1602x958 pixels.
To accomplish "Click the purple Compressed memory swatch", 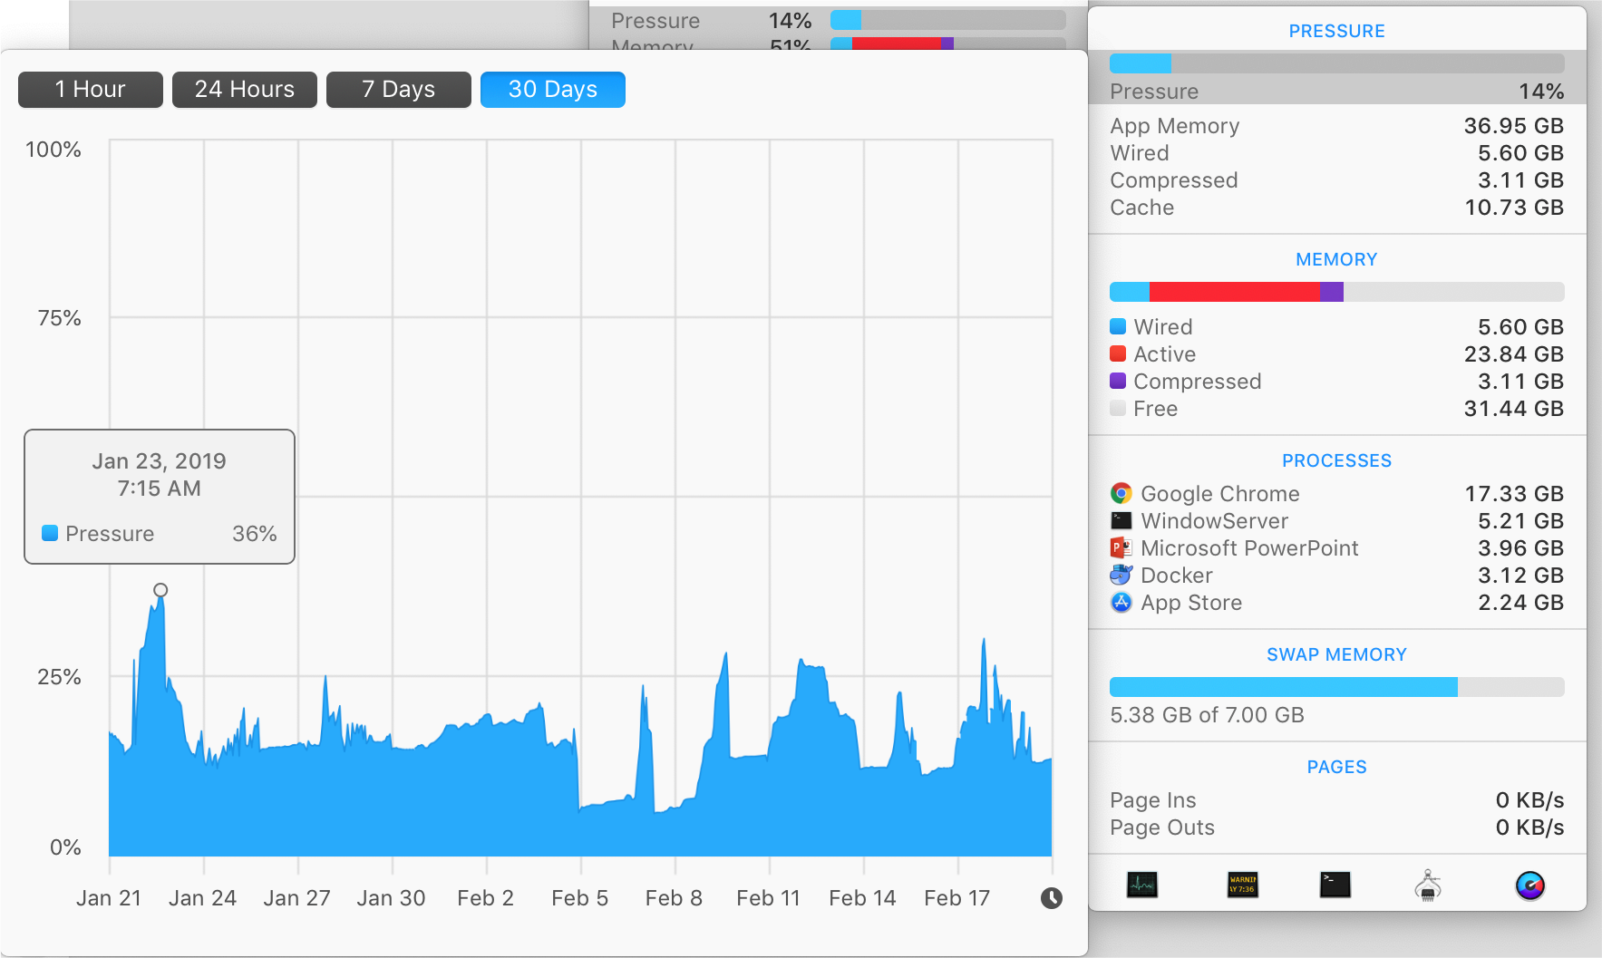I will [1118, 382].
